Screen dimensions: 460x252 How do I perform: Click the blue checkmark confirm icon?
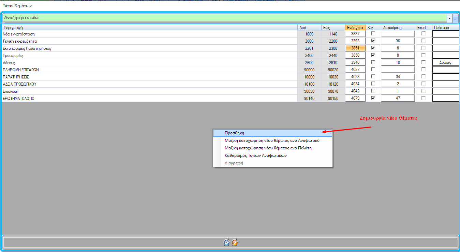tap(226, 243)
